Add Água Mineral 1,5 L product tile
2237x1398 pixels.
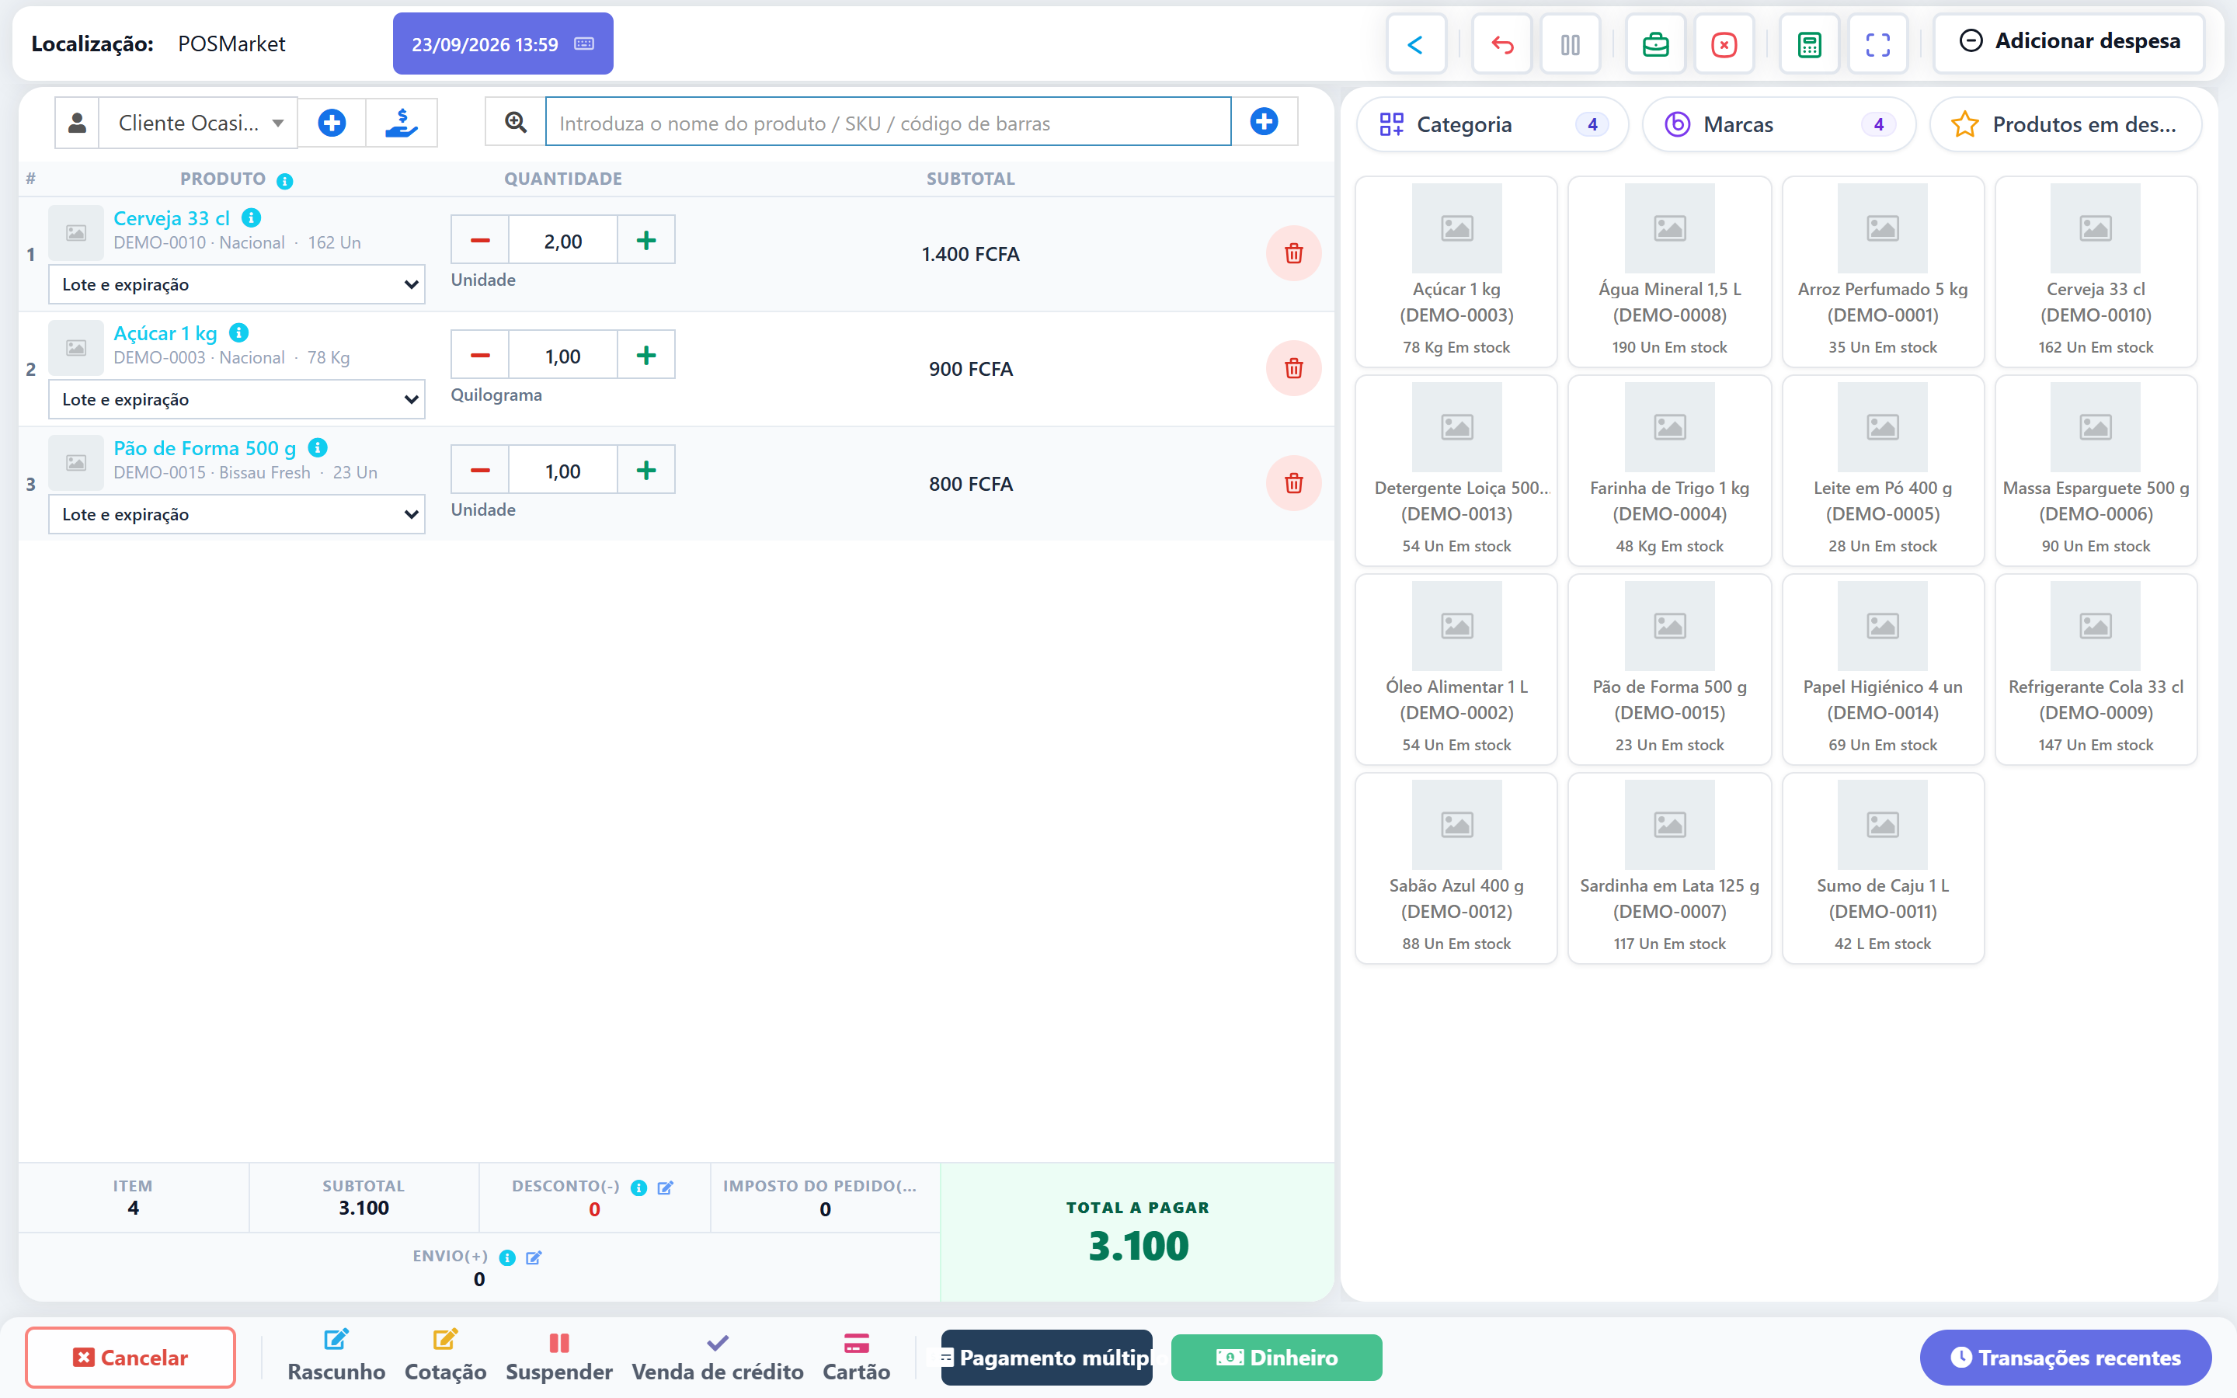[x=1669, y=272]
